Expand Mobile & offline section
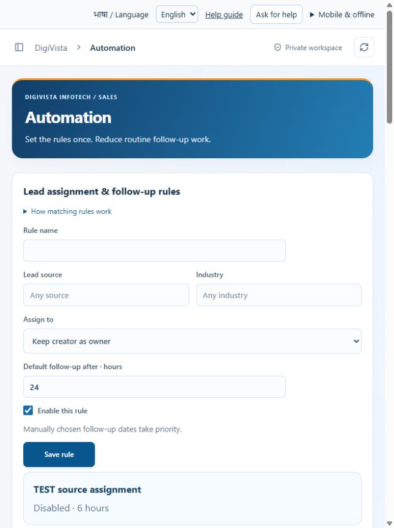 click(342, 15)
